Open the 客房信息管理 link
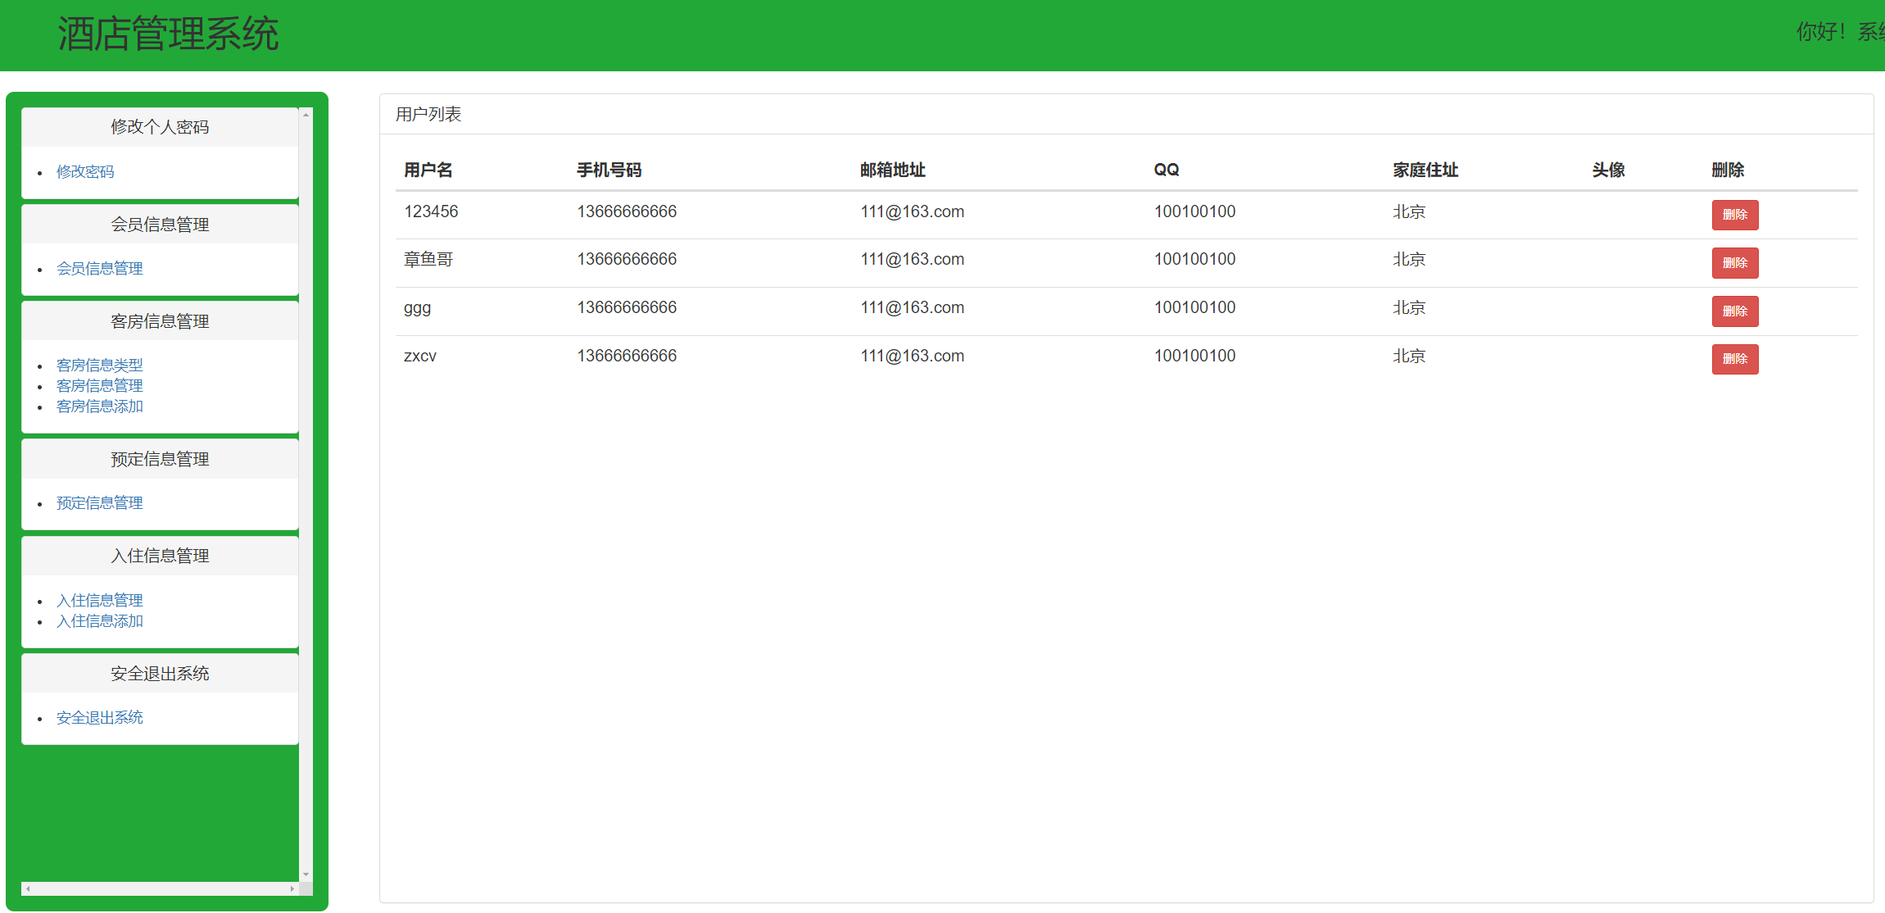The width and height of the screenshot is (1885, 913). click(99, 385)
